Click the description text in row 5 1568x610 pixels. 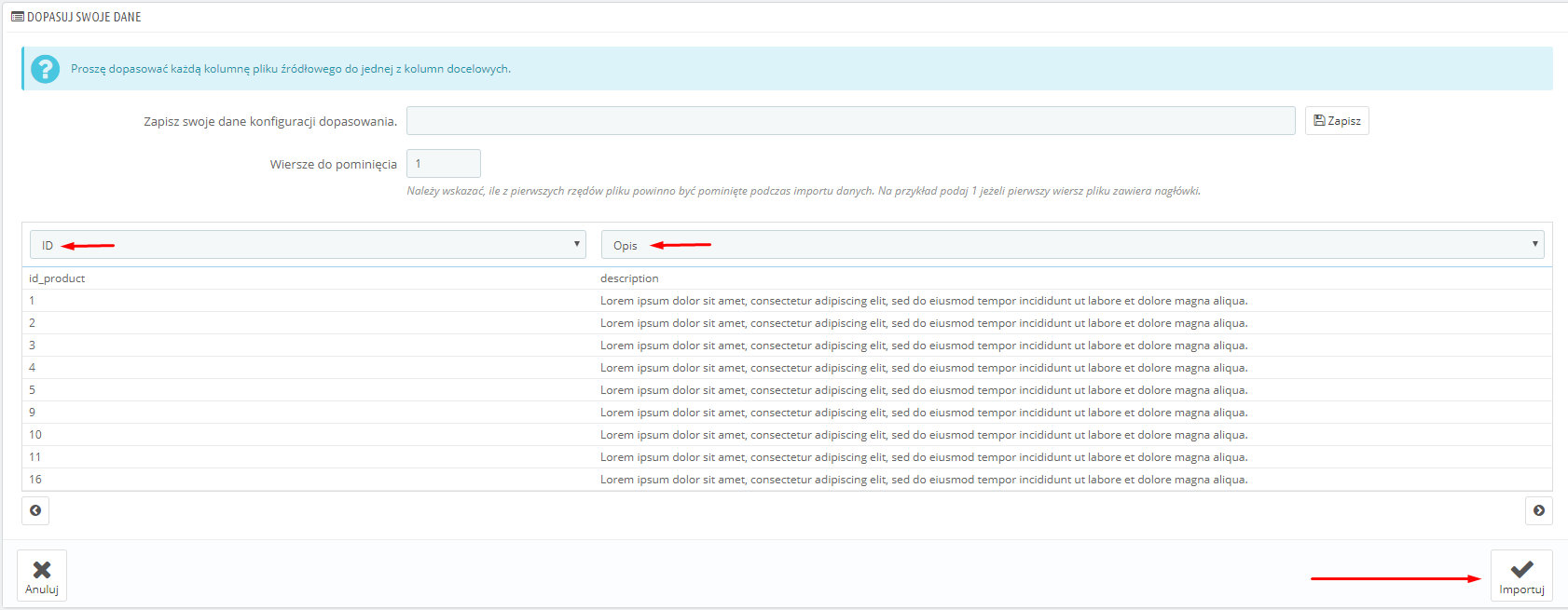(x=923, y=390)
